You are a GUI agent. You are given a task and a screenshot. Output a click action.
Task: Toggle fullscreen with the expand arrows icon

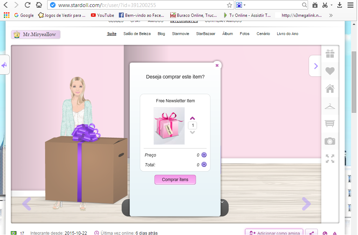[330, 159]
